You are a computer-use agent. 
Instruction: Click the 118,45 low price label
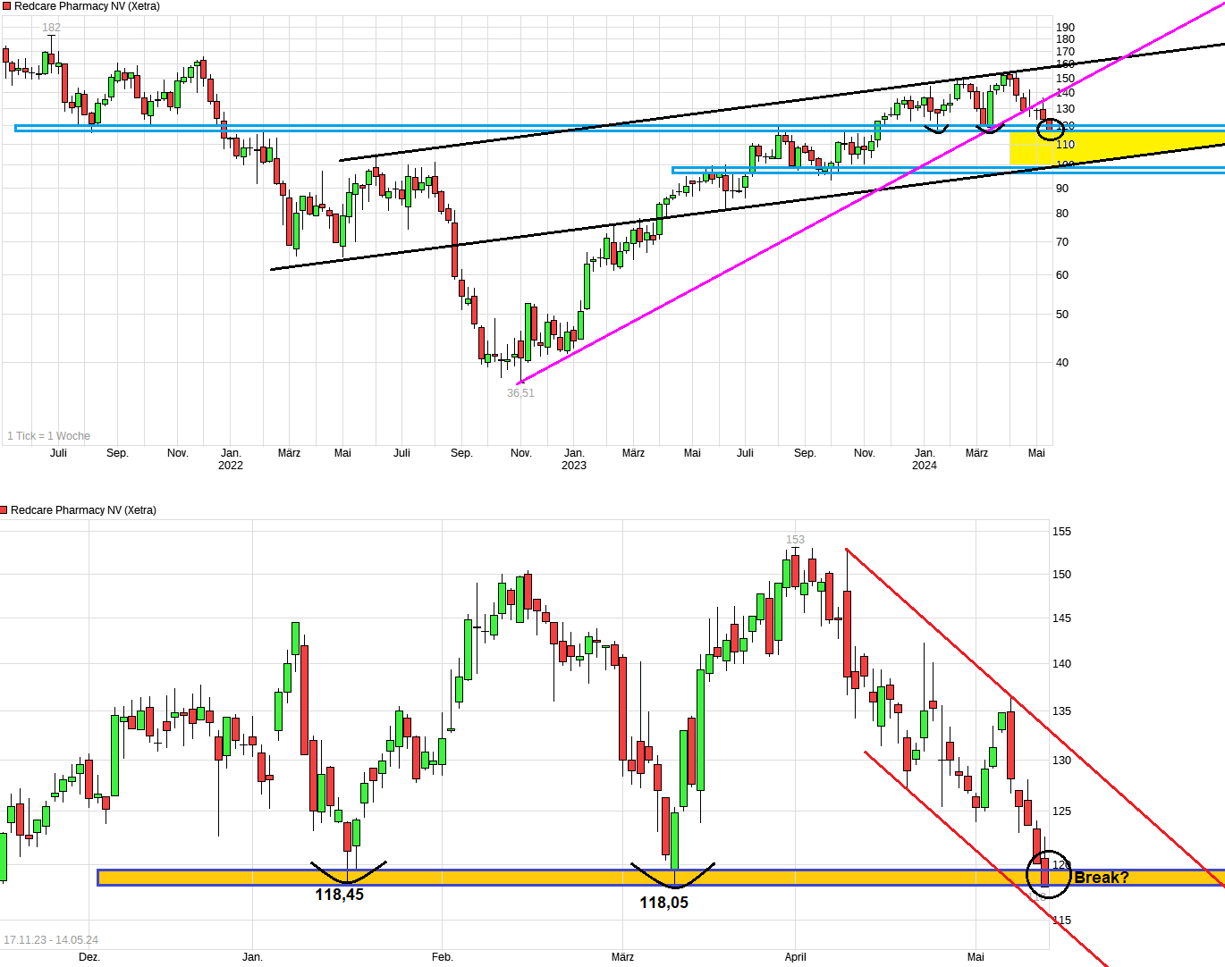[339, 895]
